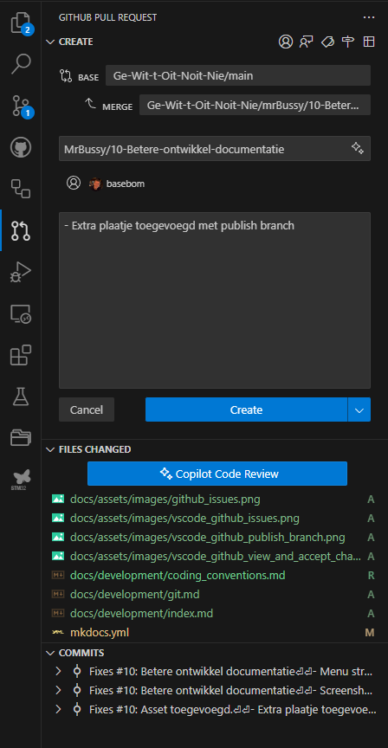This screenshot has width=388, height=748.
Task: Click the merge arrow icon
Action: 90,103
